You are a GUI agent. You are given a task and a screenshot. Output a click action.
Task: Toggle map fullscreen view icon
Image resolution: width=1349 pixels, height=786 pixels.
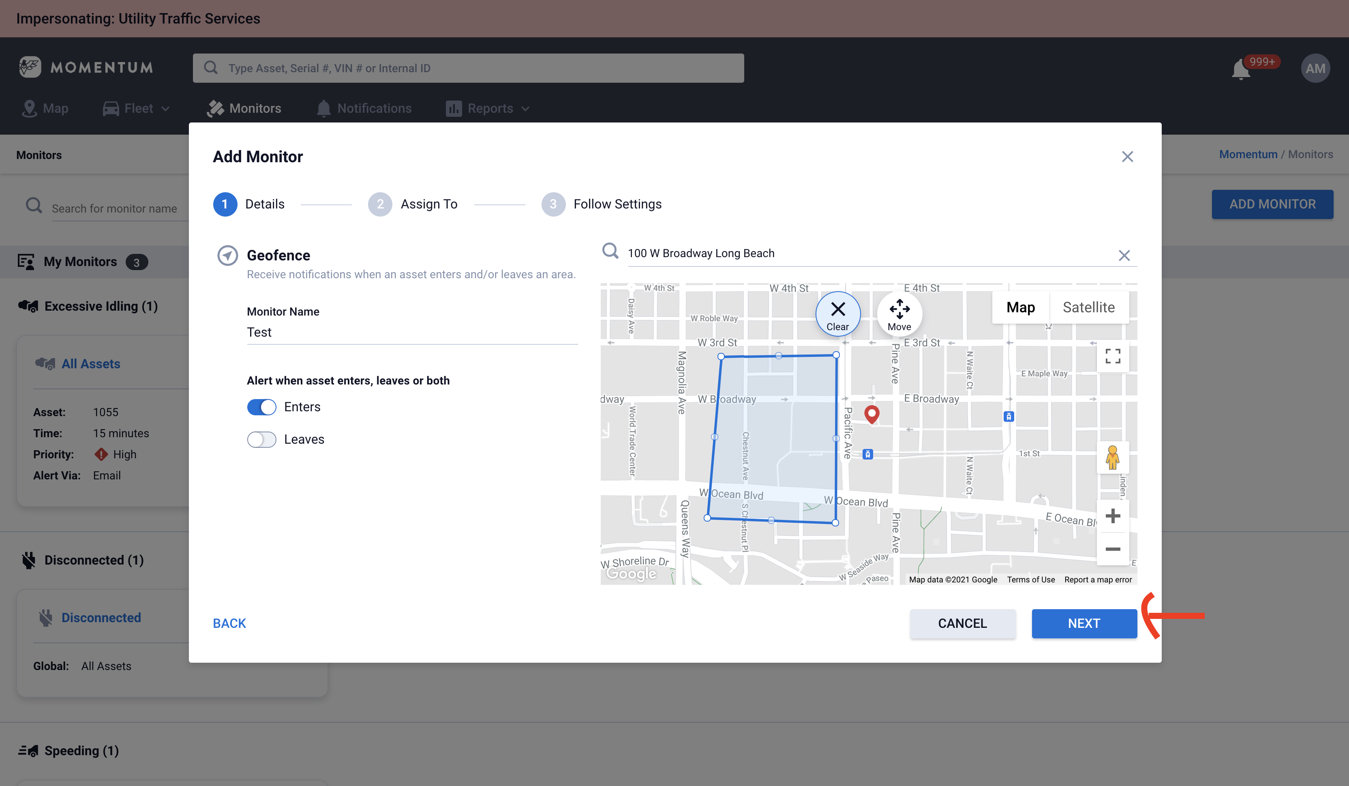tap(1112, 356)
